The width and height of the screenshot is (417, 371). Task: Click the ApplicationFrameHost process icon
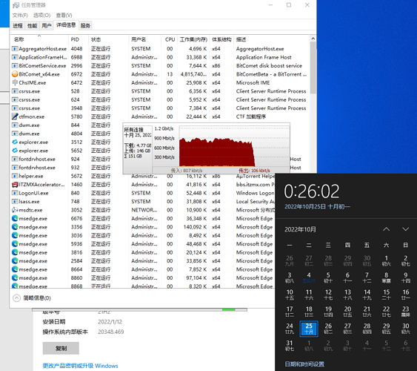point(15,57)
